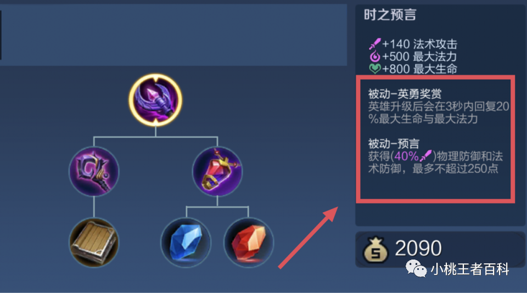Click the 时之预言 item title
The height and width of the screenshot is (293, 527).
pyautogui.click(x=390, y=15)
